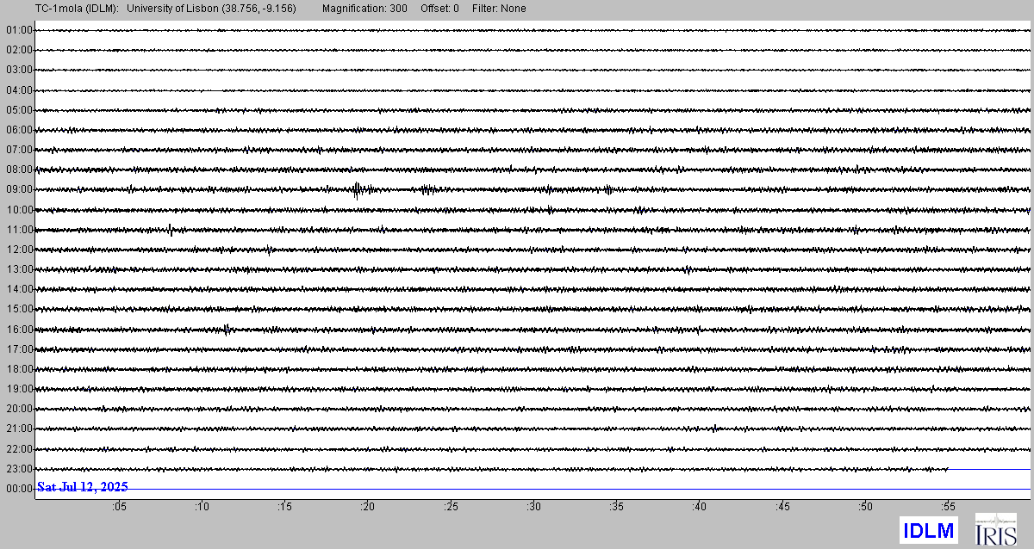Image resolution: width=1034 pixels, height=549 pixels.
Task: Click the 01:00 hour label
Action: tap(19, 30)
